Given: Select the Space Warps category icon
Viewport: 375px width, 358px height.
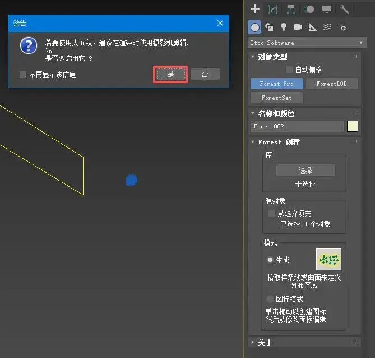Looking at the screenshot, I should tap(327, 27).
